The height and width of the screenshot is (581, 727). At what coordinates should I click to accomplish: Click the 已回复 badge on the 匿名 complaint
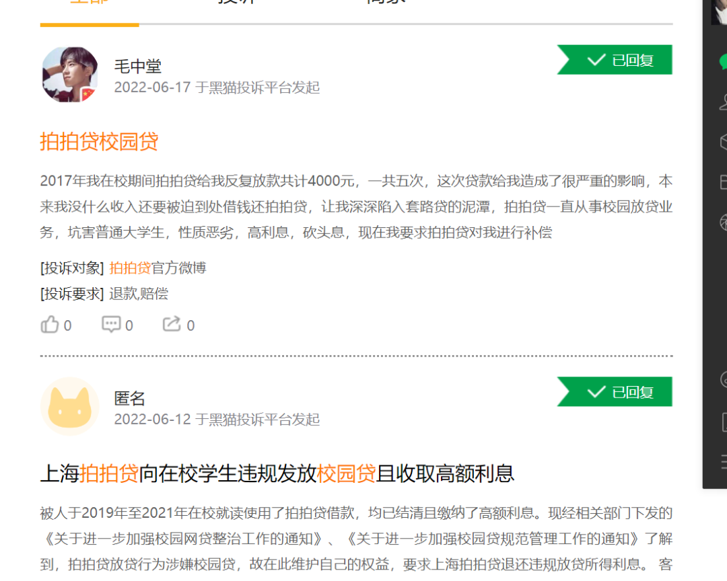615,392
